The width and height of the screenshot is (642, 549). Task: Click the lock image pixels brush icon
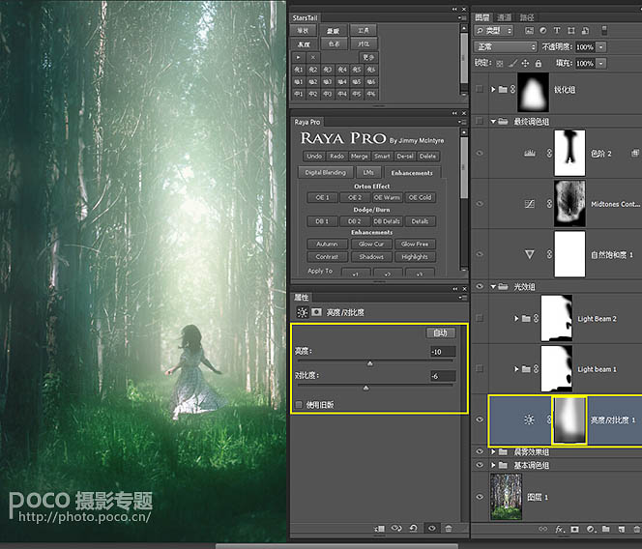tap(512, 64)
